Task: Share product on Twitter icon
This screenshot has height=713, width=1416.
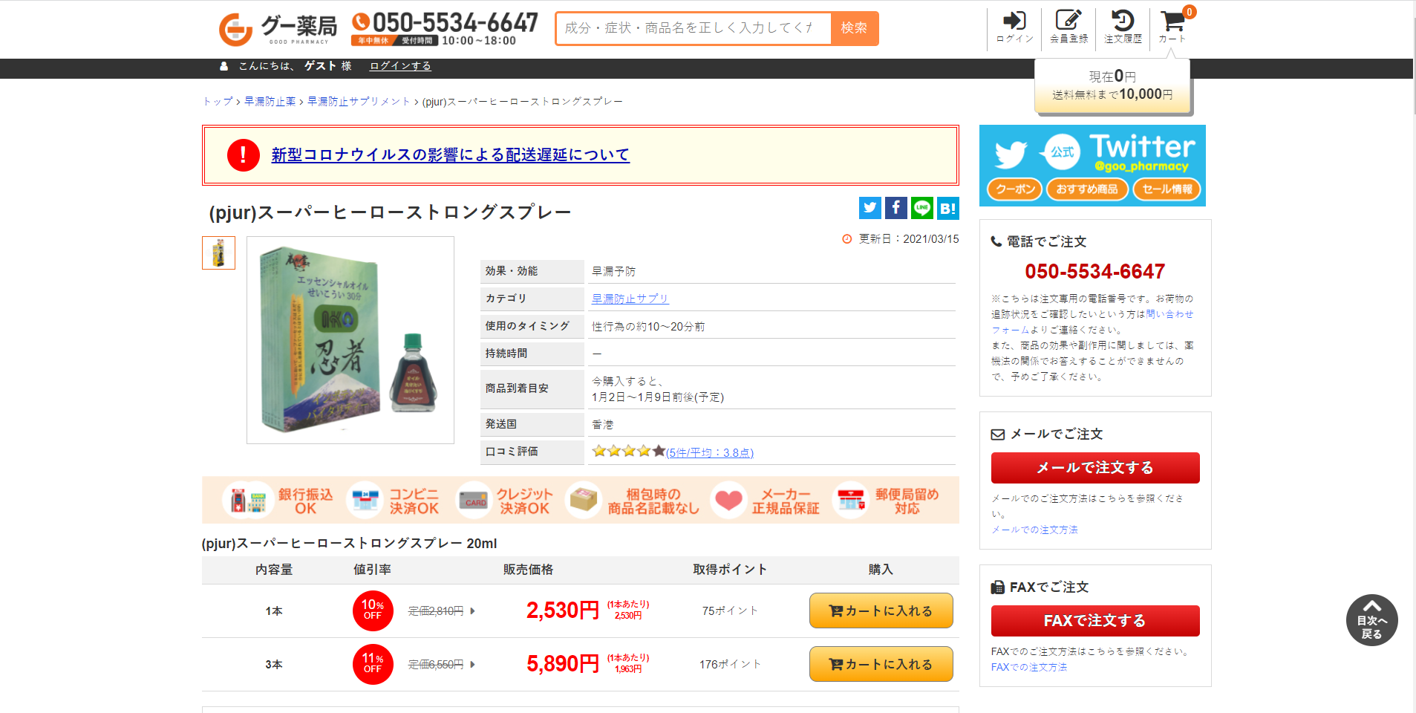Action: coord(870,208)
